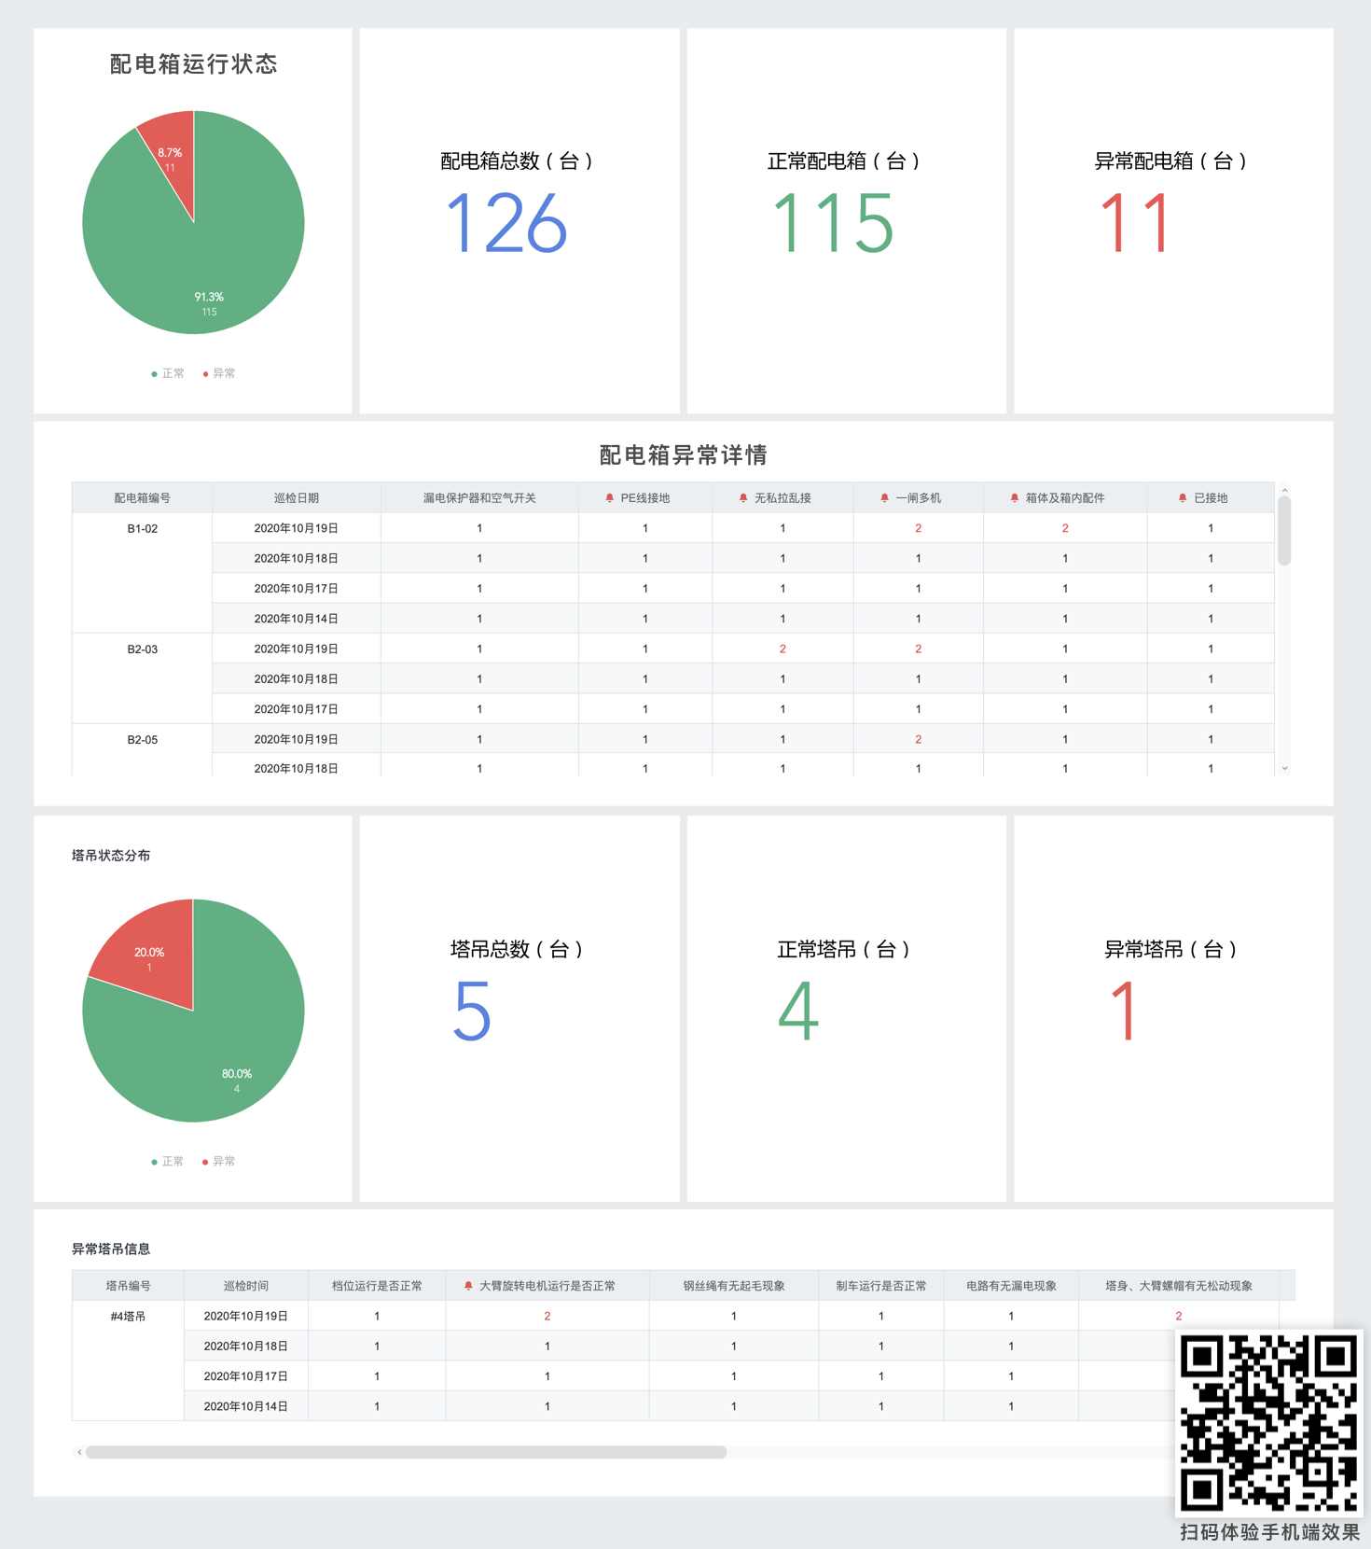This screenshot has height=1549, width=1371.
Task: Click the 配电箱编号 column header
Action: (x=142, y=498)
